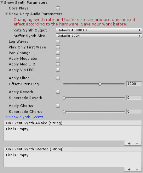This screenshot has width=143, height=173.
Task: Toggle the Apply Chorus checkbox
Action: pyautogui.click(x=58, y=106)
